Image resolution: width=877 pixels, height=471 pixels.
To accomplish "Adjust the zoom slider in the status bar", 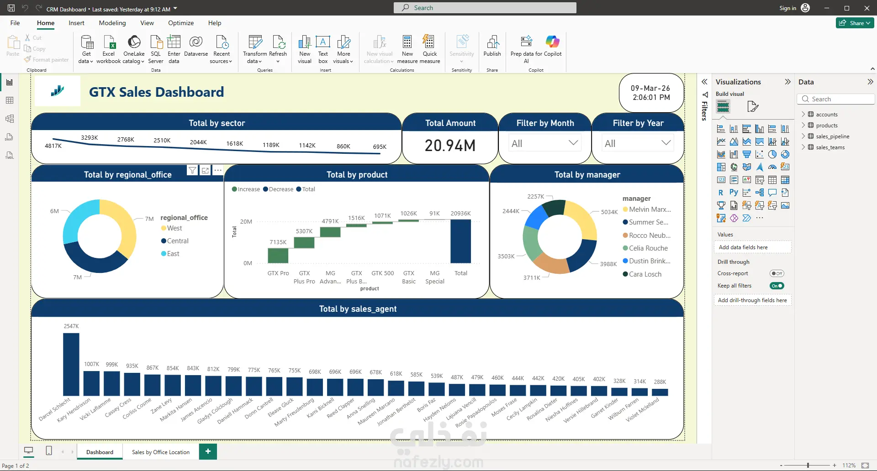I will 808,465.
